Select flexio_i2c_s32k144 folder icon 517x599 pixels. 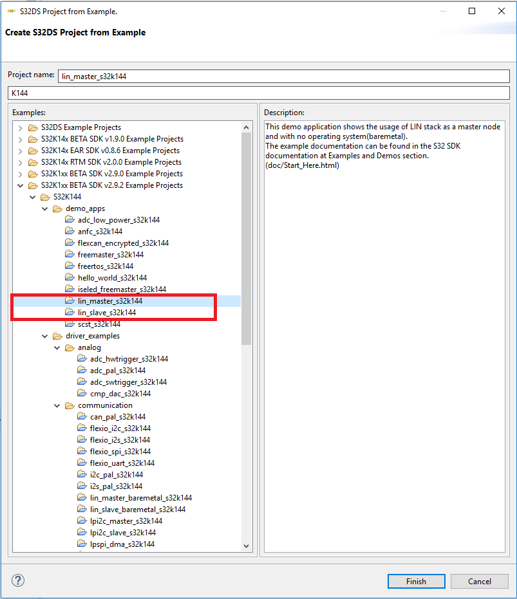point(82,428)
